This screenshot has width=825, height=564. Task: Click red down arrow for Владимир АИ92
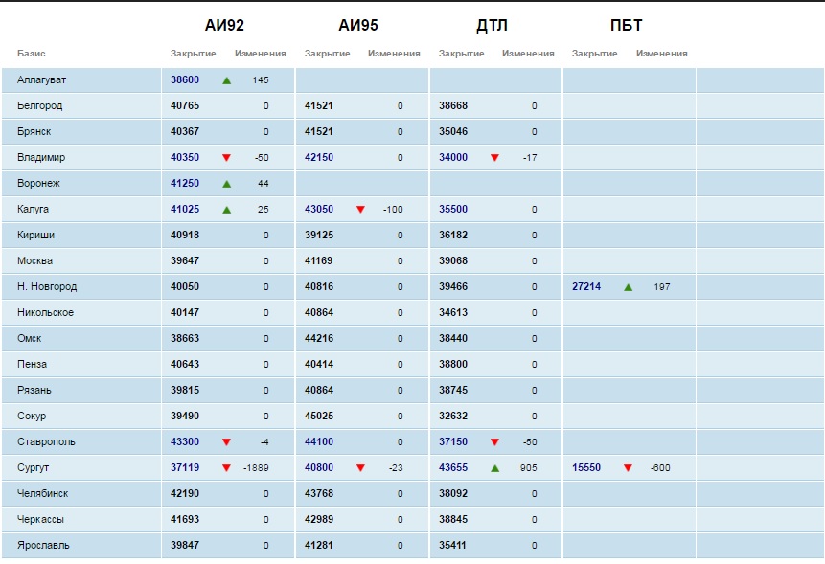tap(226, 157)
